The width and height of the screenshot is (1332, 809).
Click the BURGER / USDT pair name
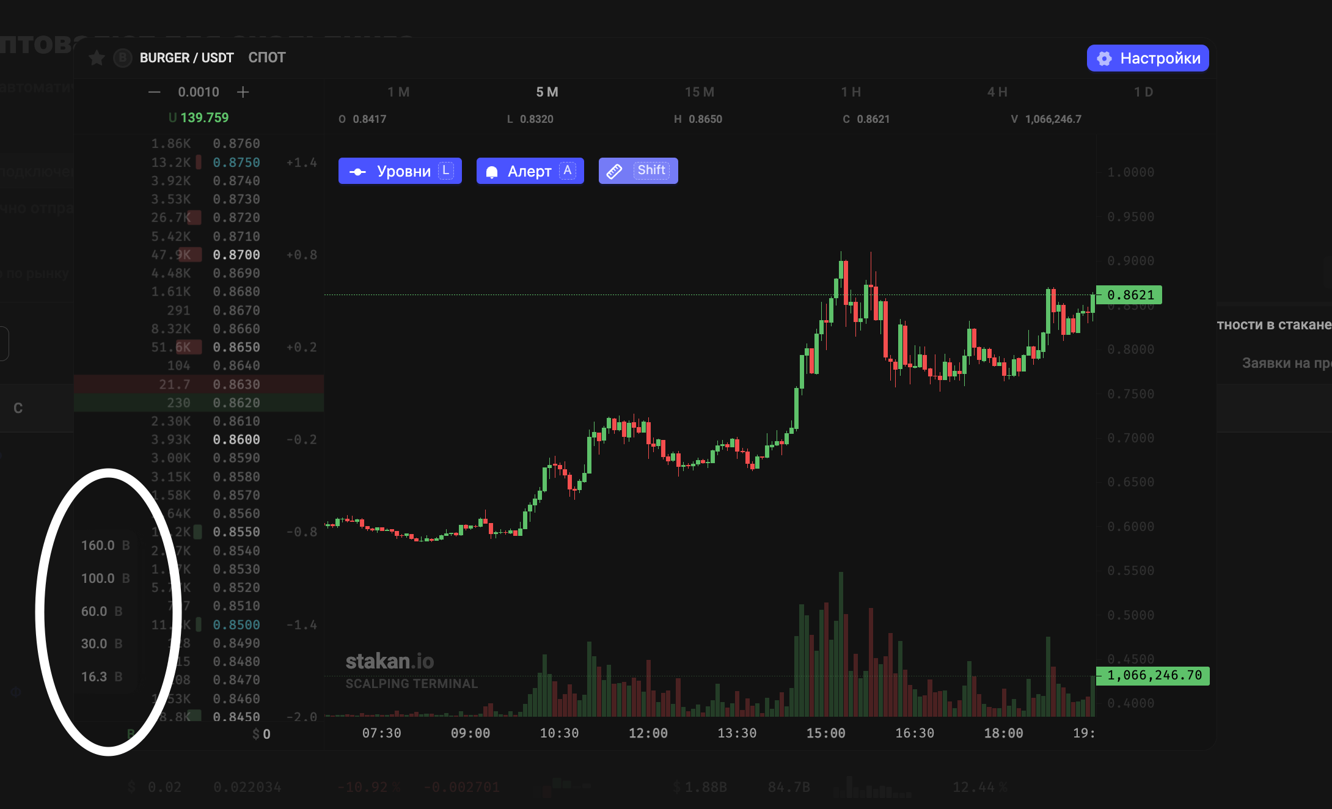(187, 58)
